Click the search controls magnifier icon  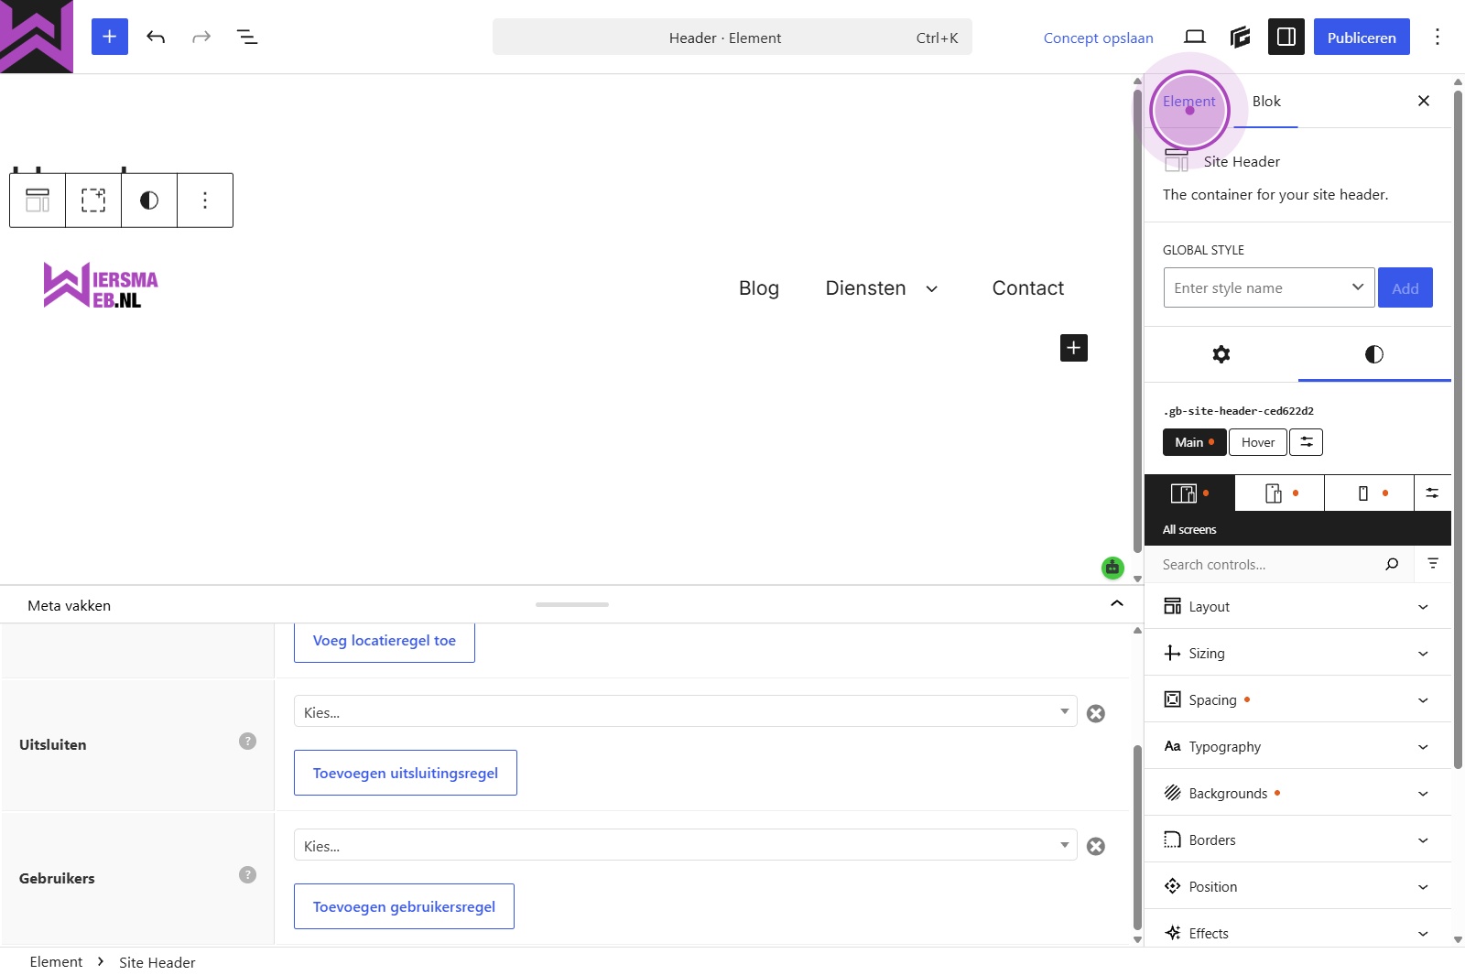(1392, 564)
